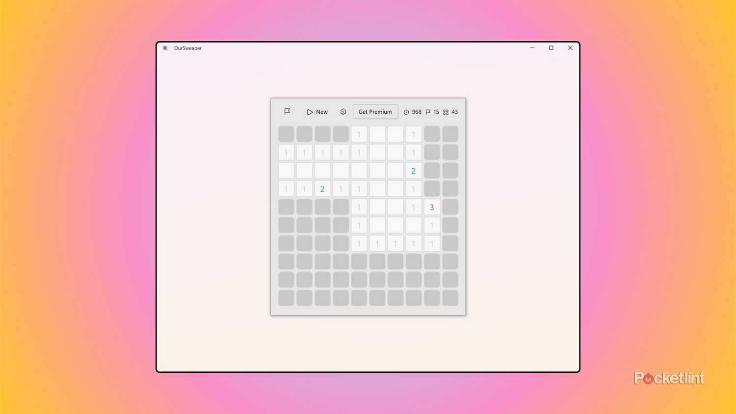Start a New game

[321, 111]
